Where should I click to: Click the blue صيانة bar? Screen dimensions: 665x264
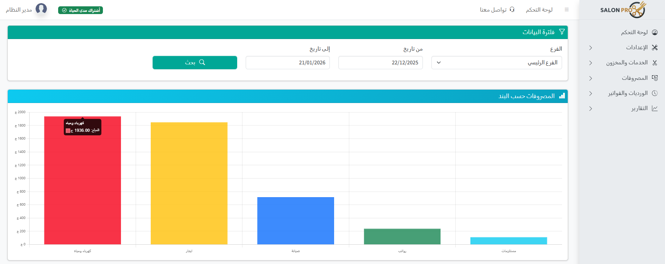pos(296,221)
